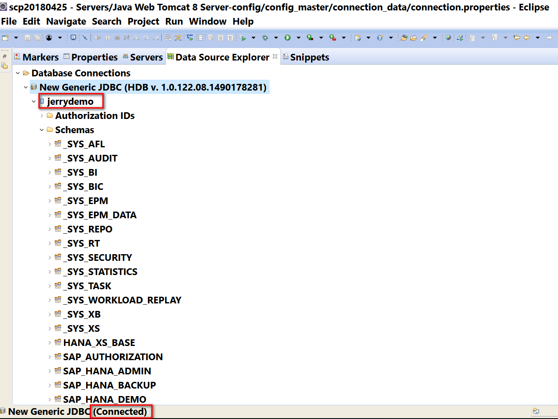Click the restore view icon in left sidebar
Image resolution: width=558 pixels, height=419 pixels.
coord(5,56)
